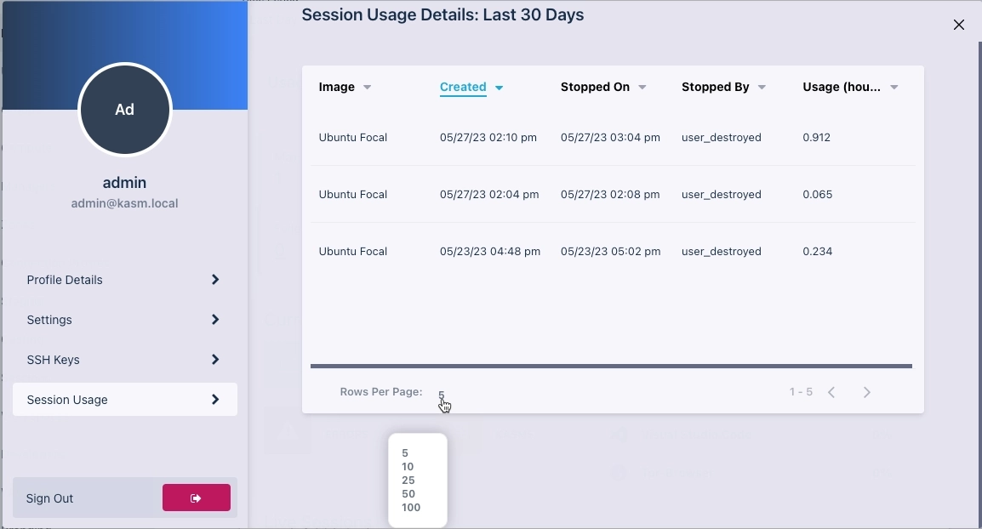This screenshot has height=529, width=982.
Task: Open the Rows Per Page dropdown
Action: point(442,394)
